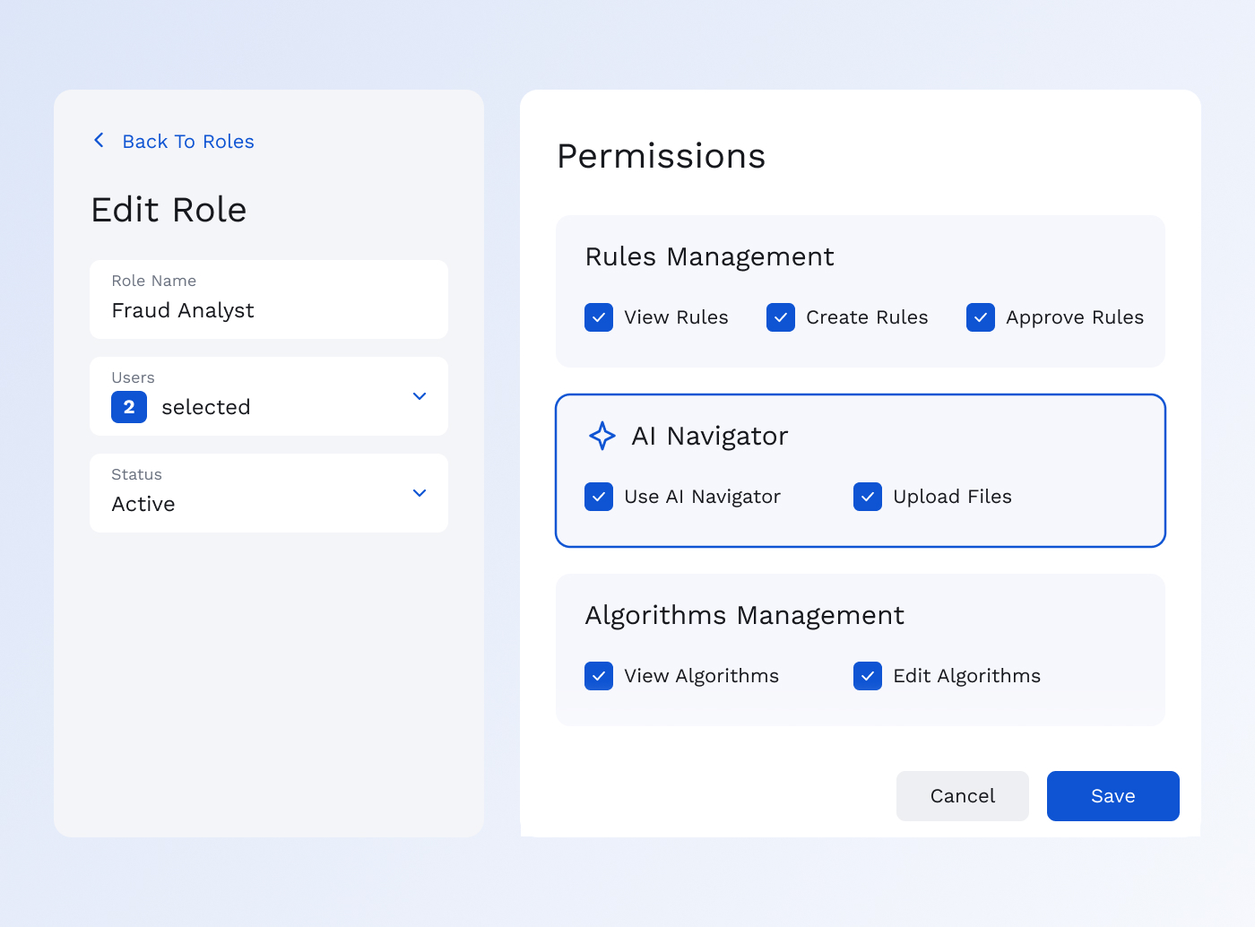Expand the Users dropdown chevron

420,396
